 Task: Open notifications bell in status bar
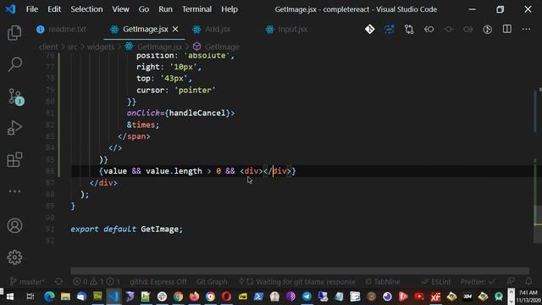pos(528,282)
